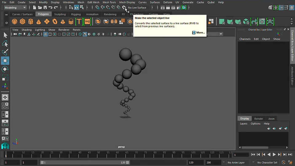Open the shelf options gear menu

pos(6,23)
